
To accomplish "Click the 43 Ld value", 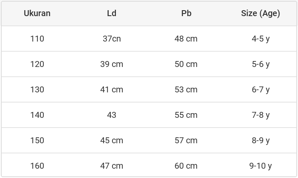I will click(x=112, y=115).
